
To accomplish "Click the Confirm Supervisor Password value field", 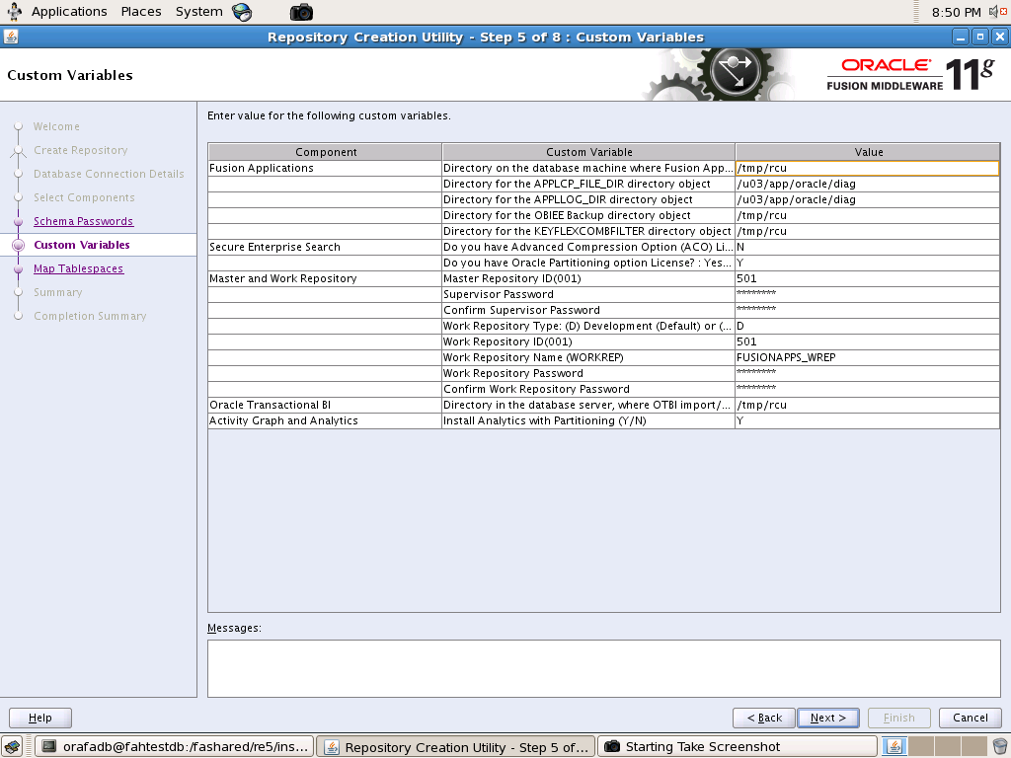I will [867, 310].
